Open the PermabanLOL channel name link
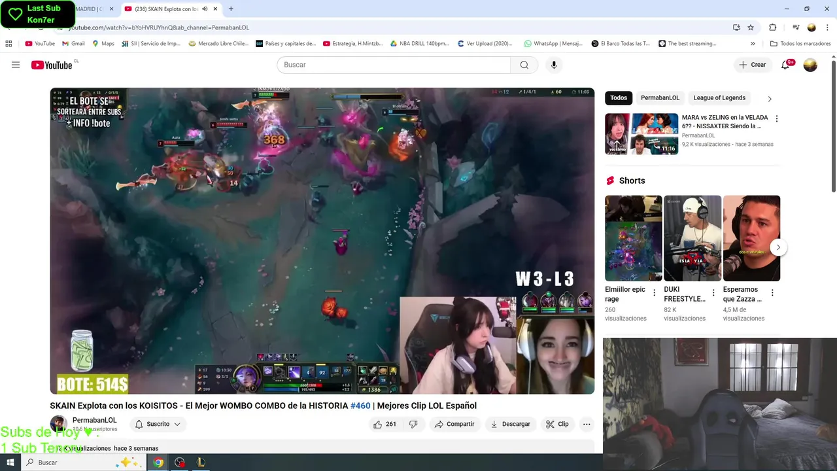This screenshot has height=471, width=837. [x=95, y=420]
